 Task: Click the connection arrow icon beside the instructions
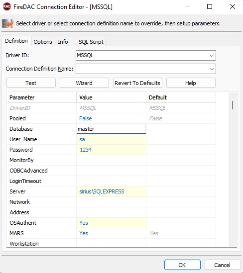pyautogui.click(x=7, y=23)
